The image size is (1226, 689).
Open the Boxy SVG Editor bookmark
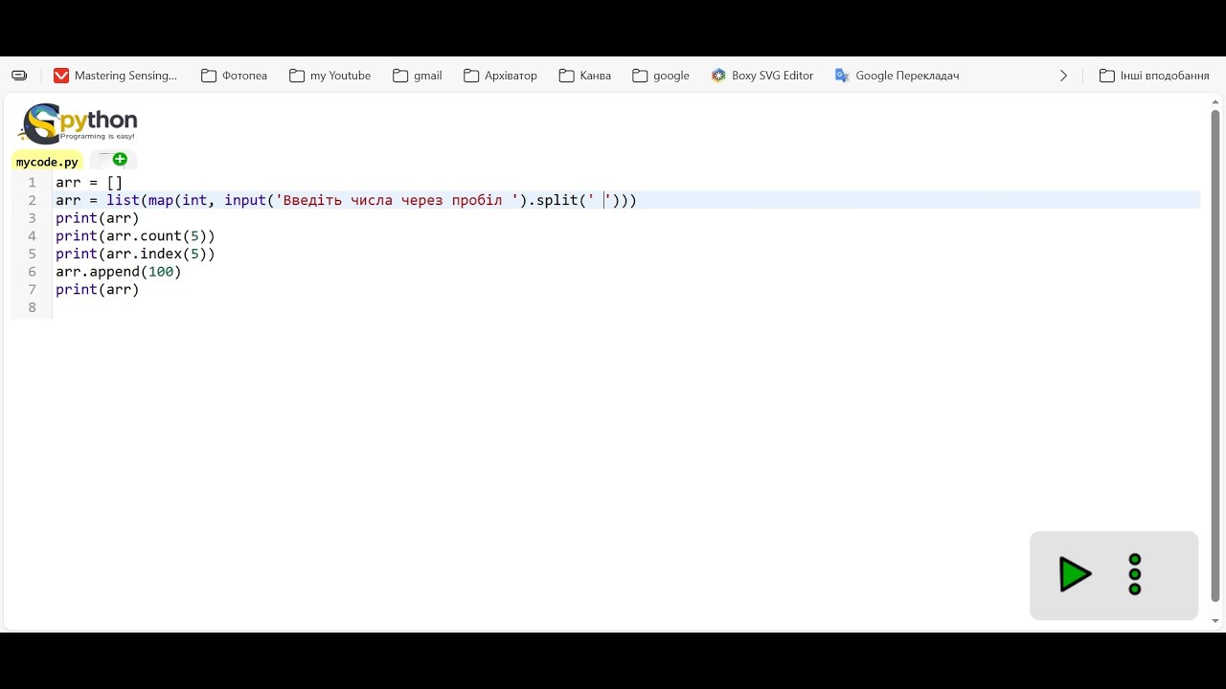(x=762, y=76)
